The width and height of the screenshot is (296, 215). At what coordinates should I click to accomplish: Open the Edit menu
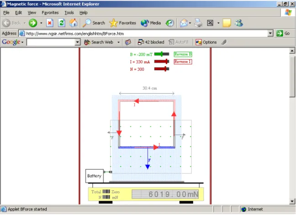coord(18,13)
